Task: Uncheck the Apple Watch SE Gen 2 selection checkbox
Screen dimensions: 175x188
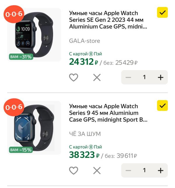Action: click(162, 13)
